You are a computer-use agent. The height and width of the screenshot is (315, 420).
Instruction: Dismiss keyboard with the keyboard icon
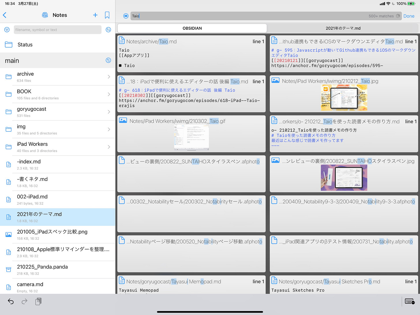[410, 301]
